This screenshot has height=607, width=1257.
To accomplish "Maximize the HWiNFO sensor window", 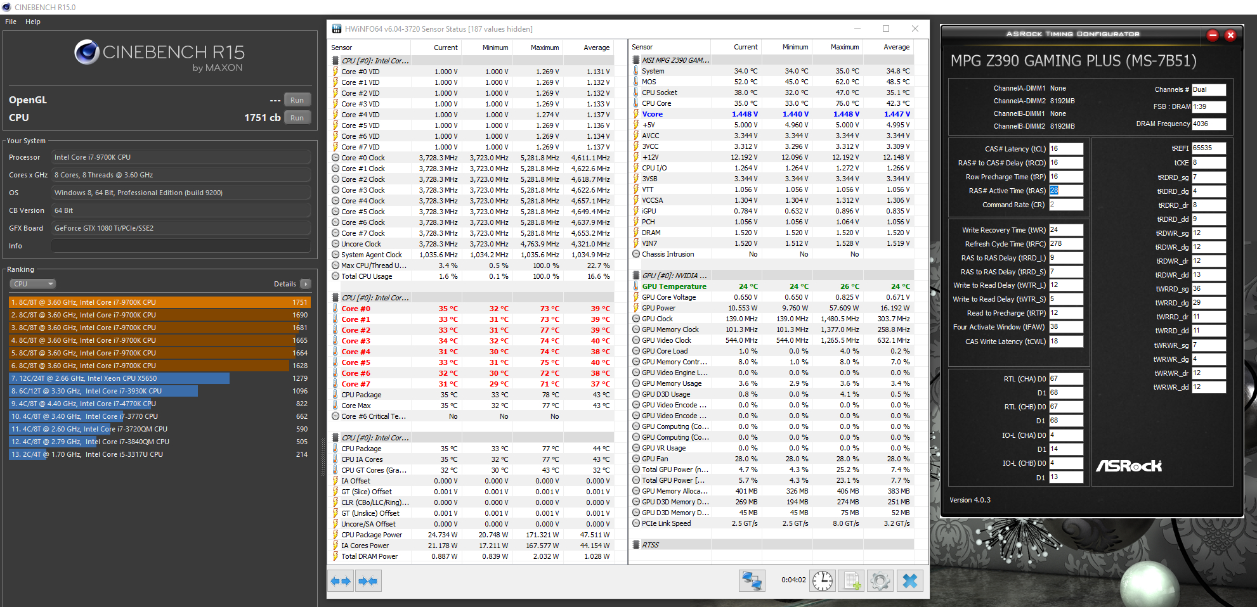I will coord(886,29).
